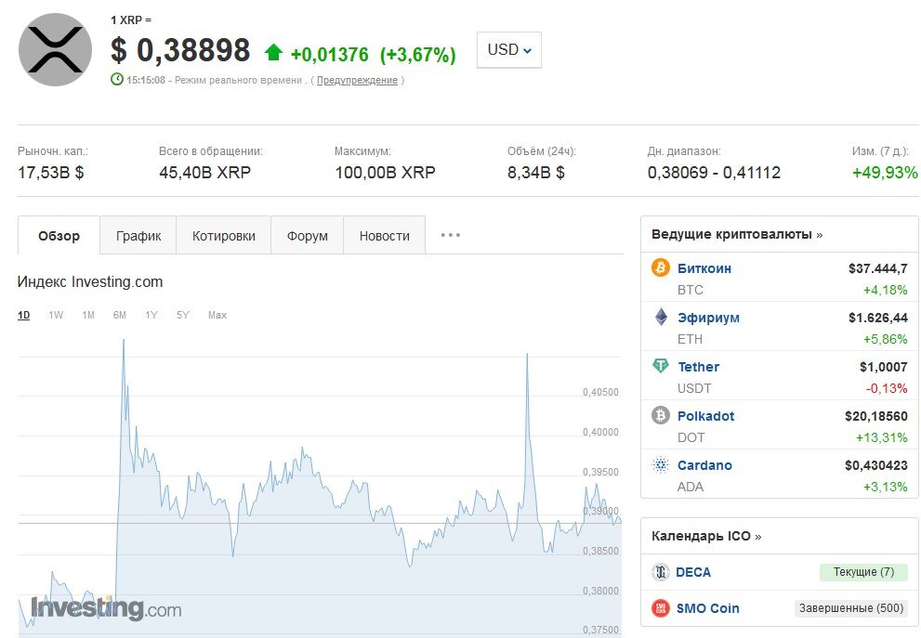Click Bitcoin price $37.444,7

pos(877,268)
